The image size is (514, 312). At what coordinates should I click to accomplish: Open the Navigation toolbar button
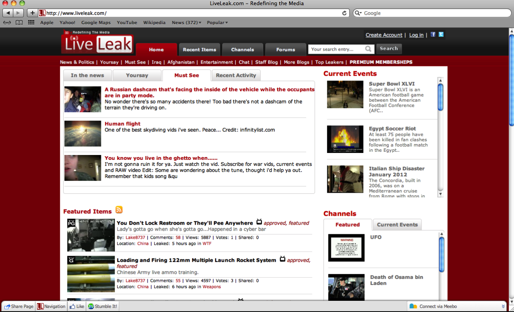point(51,306)
